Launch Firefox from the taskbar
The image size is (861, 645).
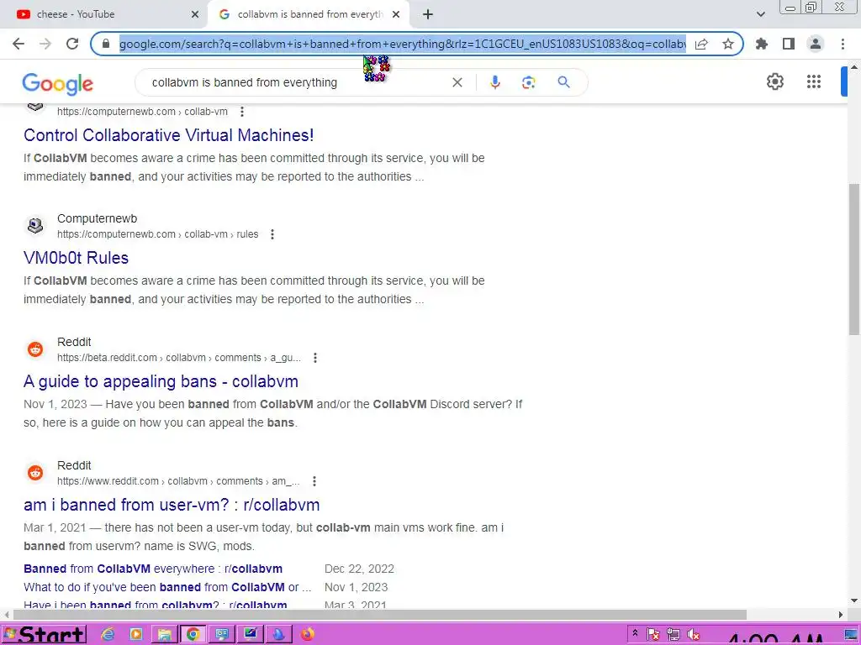308,635
